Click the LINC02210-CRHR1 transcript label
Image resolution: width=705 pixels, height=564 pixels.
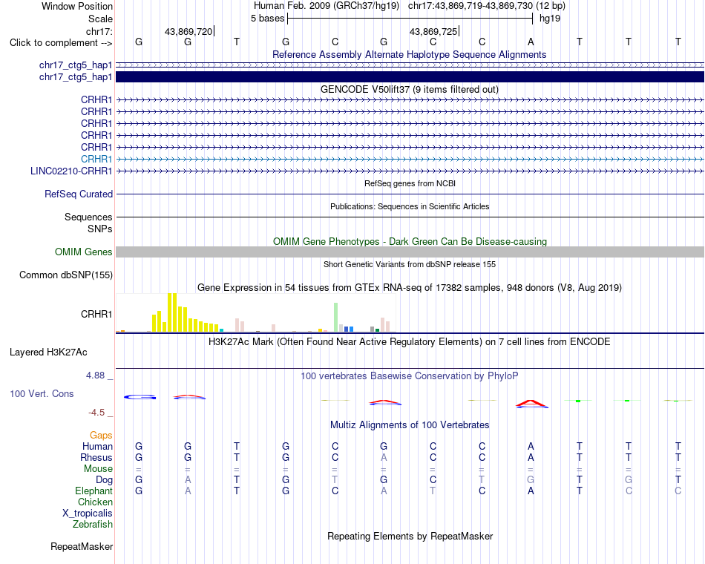click(71, 171)
